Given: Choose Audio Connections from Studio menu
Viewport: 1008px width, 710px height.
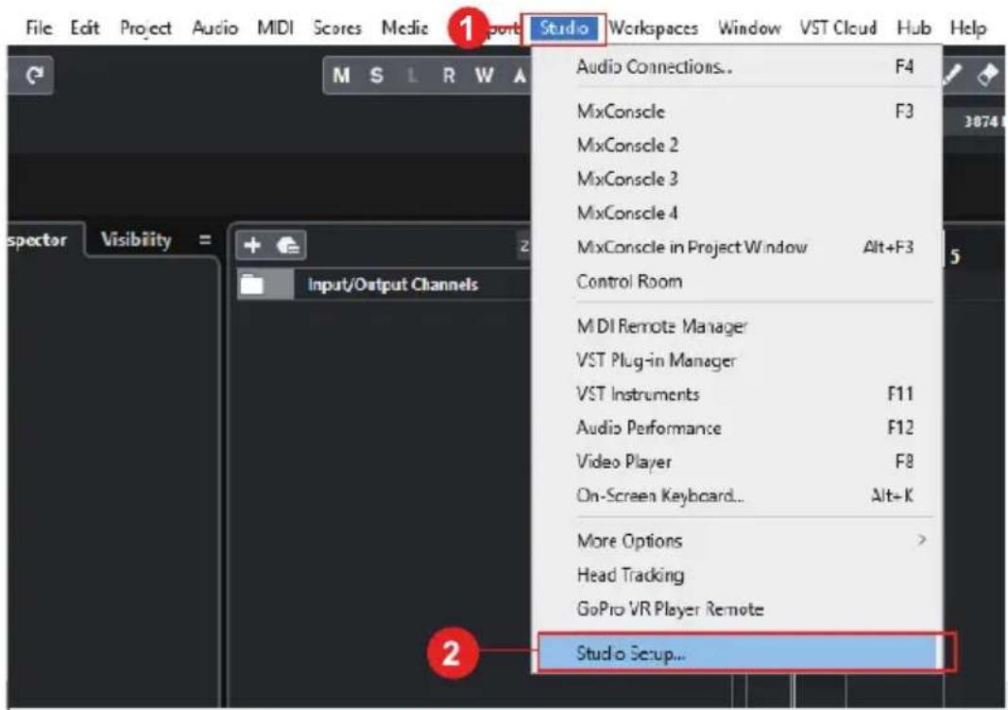Looking at the screenshot, I should tap(738, 67).
